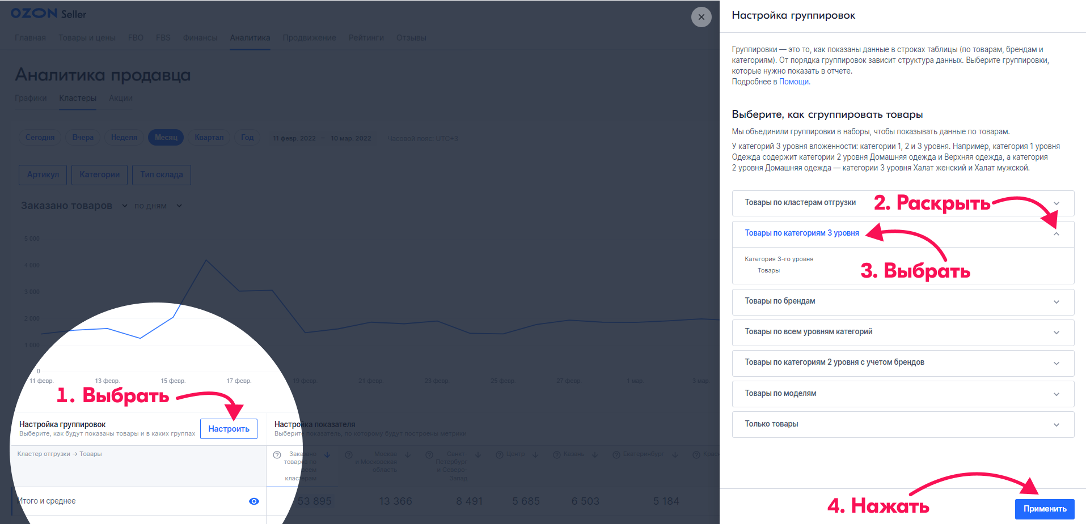Switch to the Кластеры tab
The image size is (1086, 524).
click(x=78, y=98)
